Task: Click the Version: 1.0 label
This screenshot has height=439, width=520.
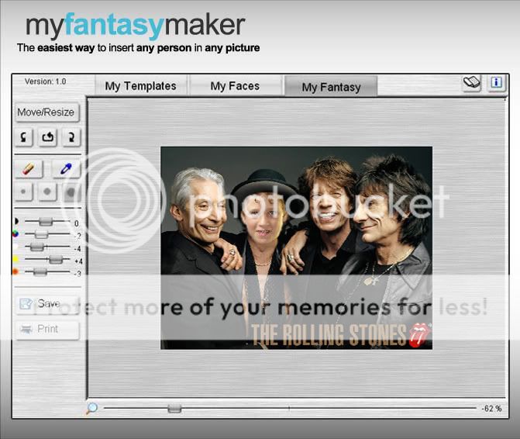Action: coord(46,81)
